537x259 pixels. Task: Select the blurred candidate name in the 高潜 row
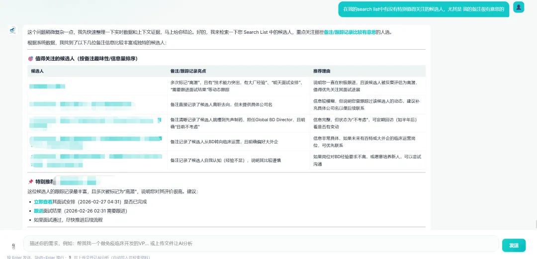click(x=47, y=86)
